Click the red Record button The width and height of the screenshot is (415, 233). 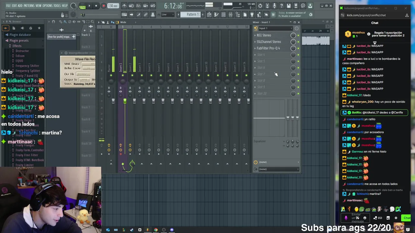[x=103, y=6]
